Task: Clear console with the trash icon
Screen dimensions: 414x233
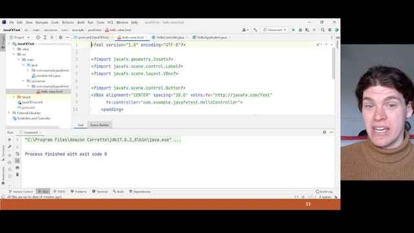Action: click(17, 174)
